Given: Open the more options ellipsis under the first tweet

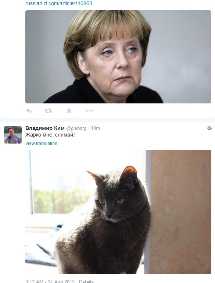Looking at the screenshot, I should tap(90, 110).
